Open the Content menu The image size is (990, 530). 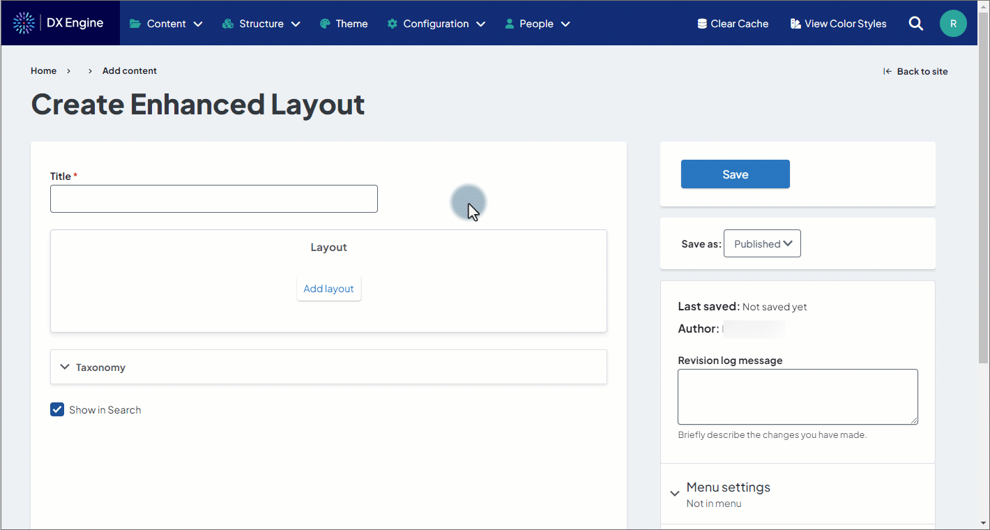pos(166,24)
